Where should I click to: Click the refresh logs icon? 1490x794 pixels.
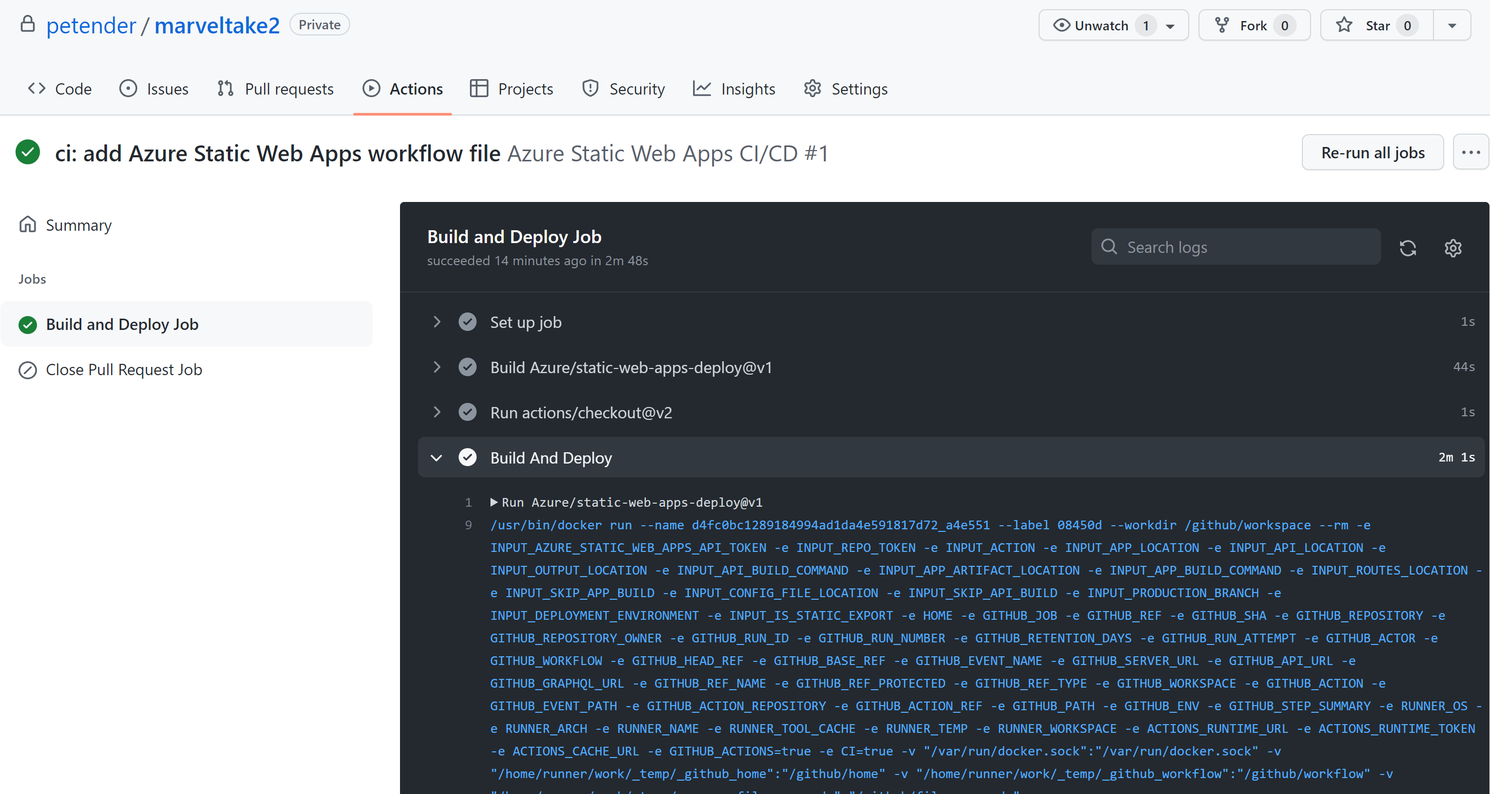pyautogui.click(x=1407, y=248)
